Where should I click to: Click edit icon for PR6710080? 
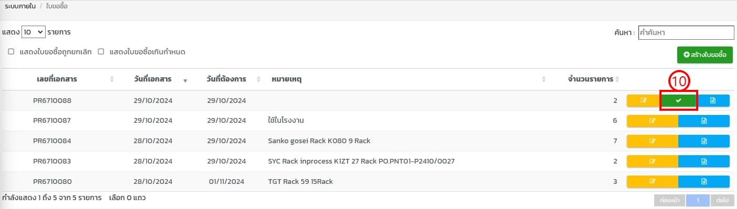click(652, 181)
